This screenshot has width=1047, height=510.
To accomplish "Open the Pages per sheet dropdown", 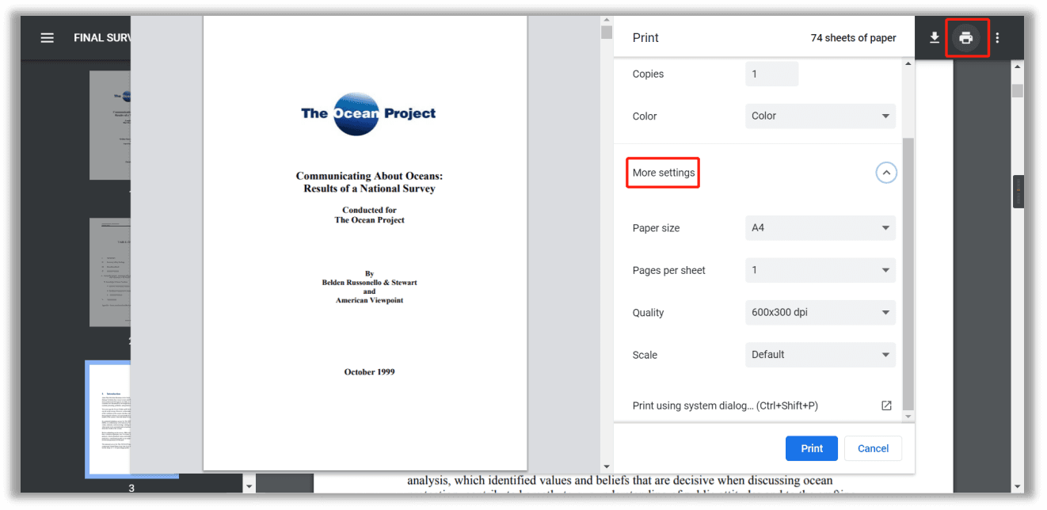I will pos(820,270).
